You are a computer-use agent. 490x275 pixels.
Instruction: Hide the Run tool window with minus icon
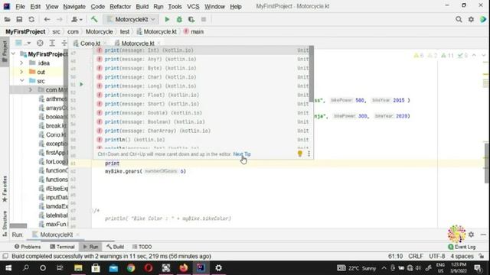click(483, 235)
